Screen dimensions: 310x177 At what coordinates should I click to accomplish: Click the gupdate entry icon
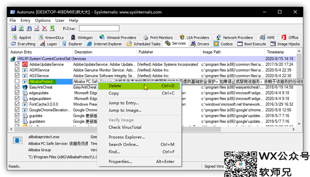(x=25, y=116)
